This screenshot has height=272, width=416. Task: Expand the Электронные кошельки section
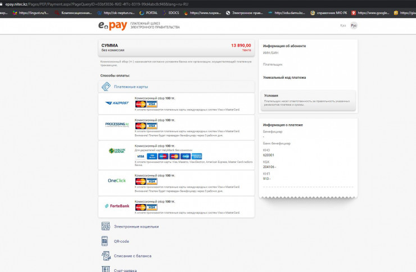point(136,226)
